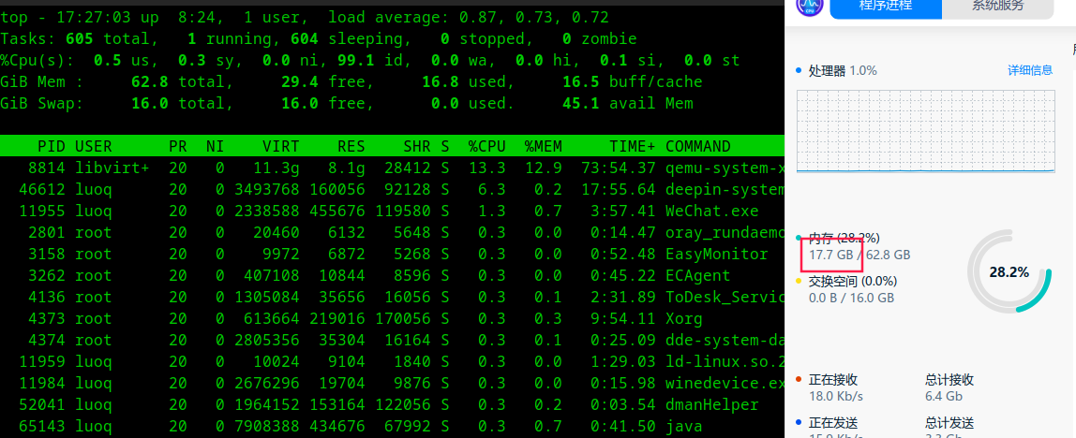The image size is (1076, 438).
Task: Click the processor usage graph
Action: point(925,130)
